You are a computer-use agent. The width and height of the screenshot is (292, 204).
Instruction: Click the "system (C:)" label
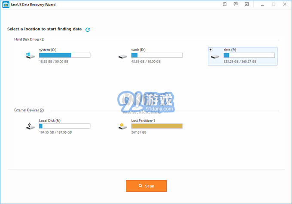(x=48, y=50)
